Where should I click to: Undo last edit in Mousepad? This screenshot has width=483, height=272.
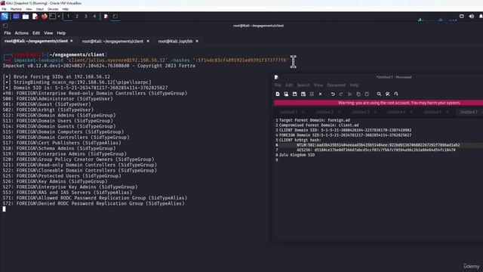(x=333, y=94)
